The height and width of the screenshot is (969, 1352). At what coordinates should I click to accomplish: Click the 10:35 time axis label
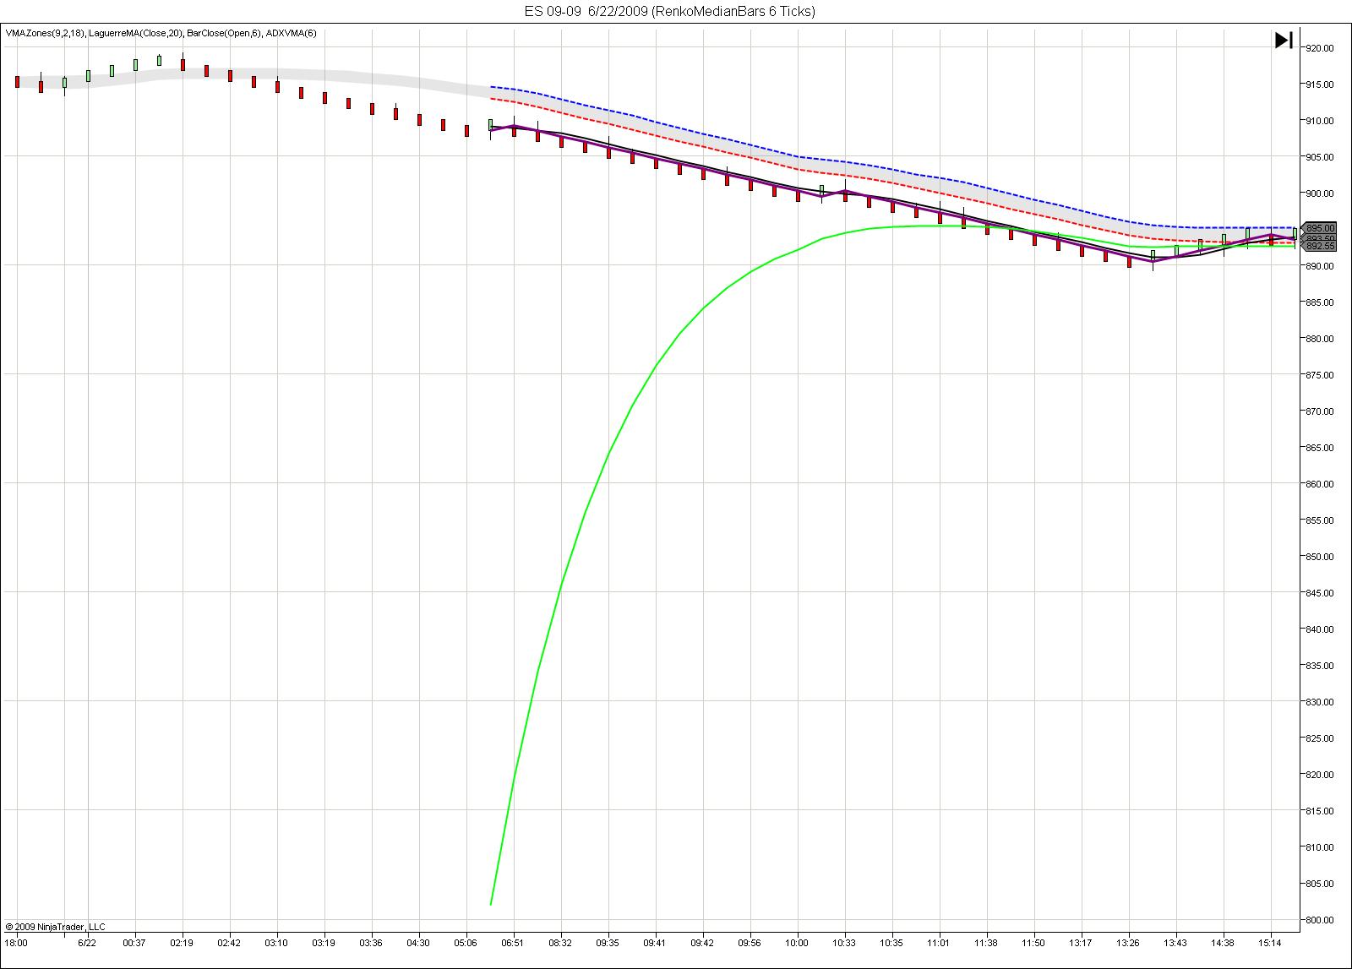point(891,943)
